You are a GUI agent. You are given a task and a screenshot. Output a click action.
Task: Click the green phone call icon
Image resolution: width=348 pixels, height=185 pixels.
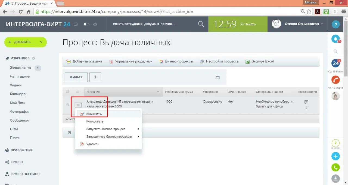(x=335, y=167)
